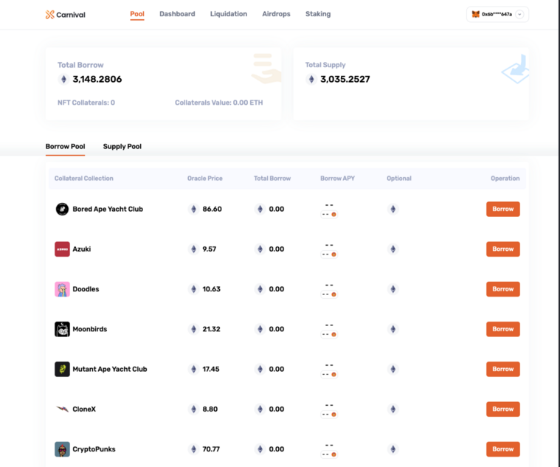Click the Optional ETH icon in Doodles row

(x=393, y=289)
